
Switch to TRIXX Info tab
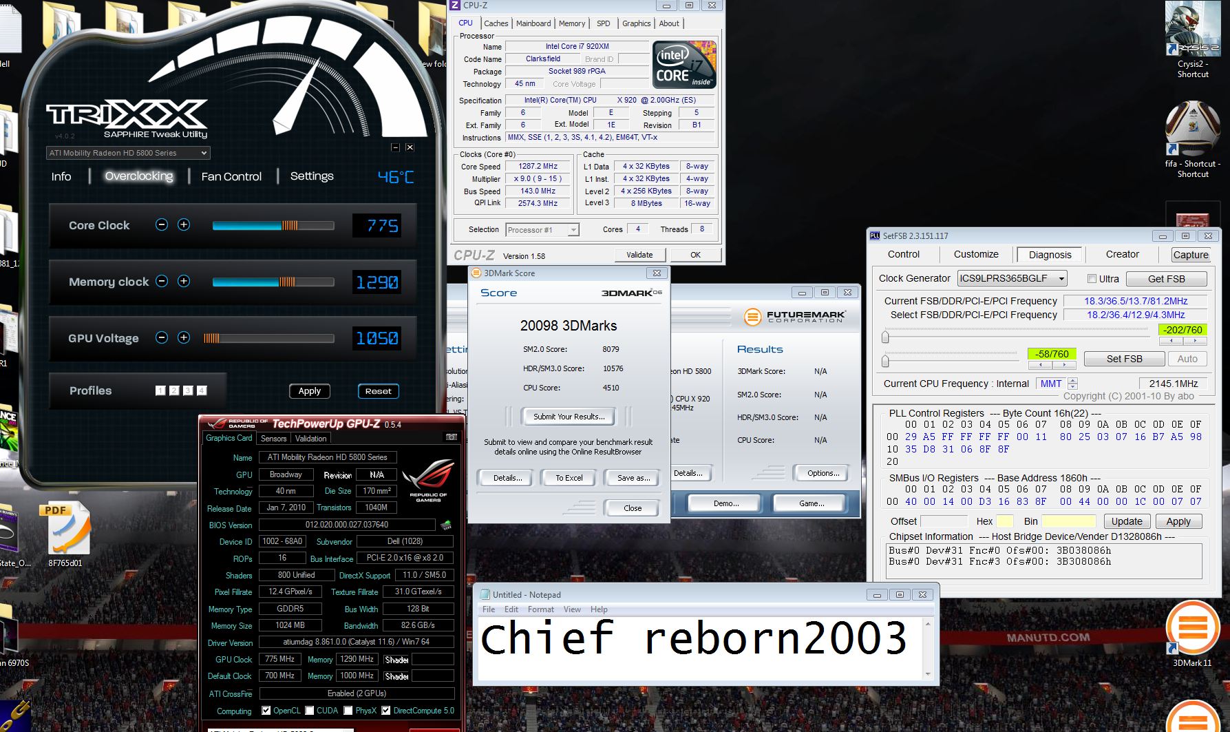click(61, 177)
